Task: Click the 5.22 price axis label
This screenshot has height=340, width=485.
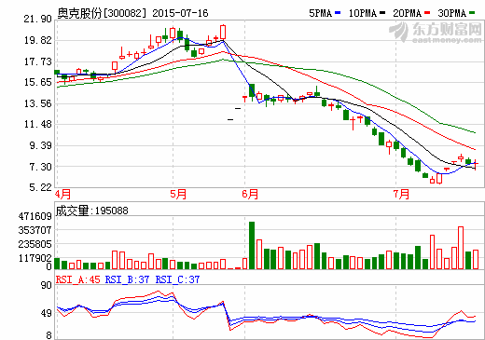Action: 40,187
